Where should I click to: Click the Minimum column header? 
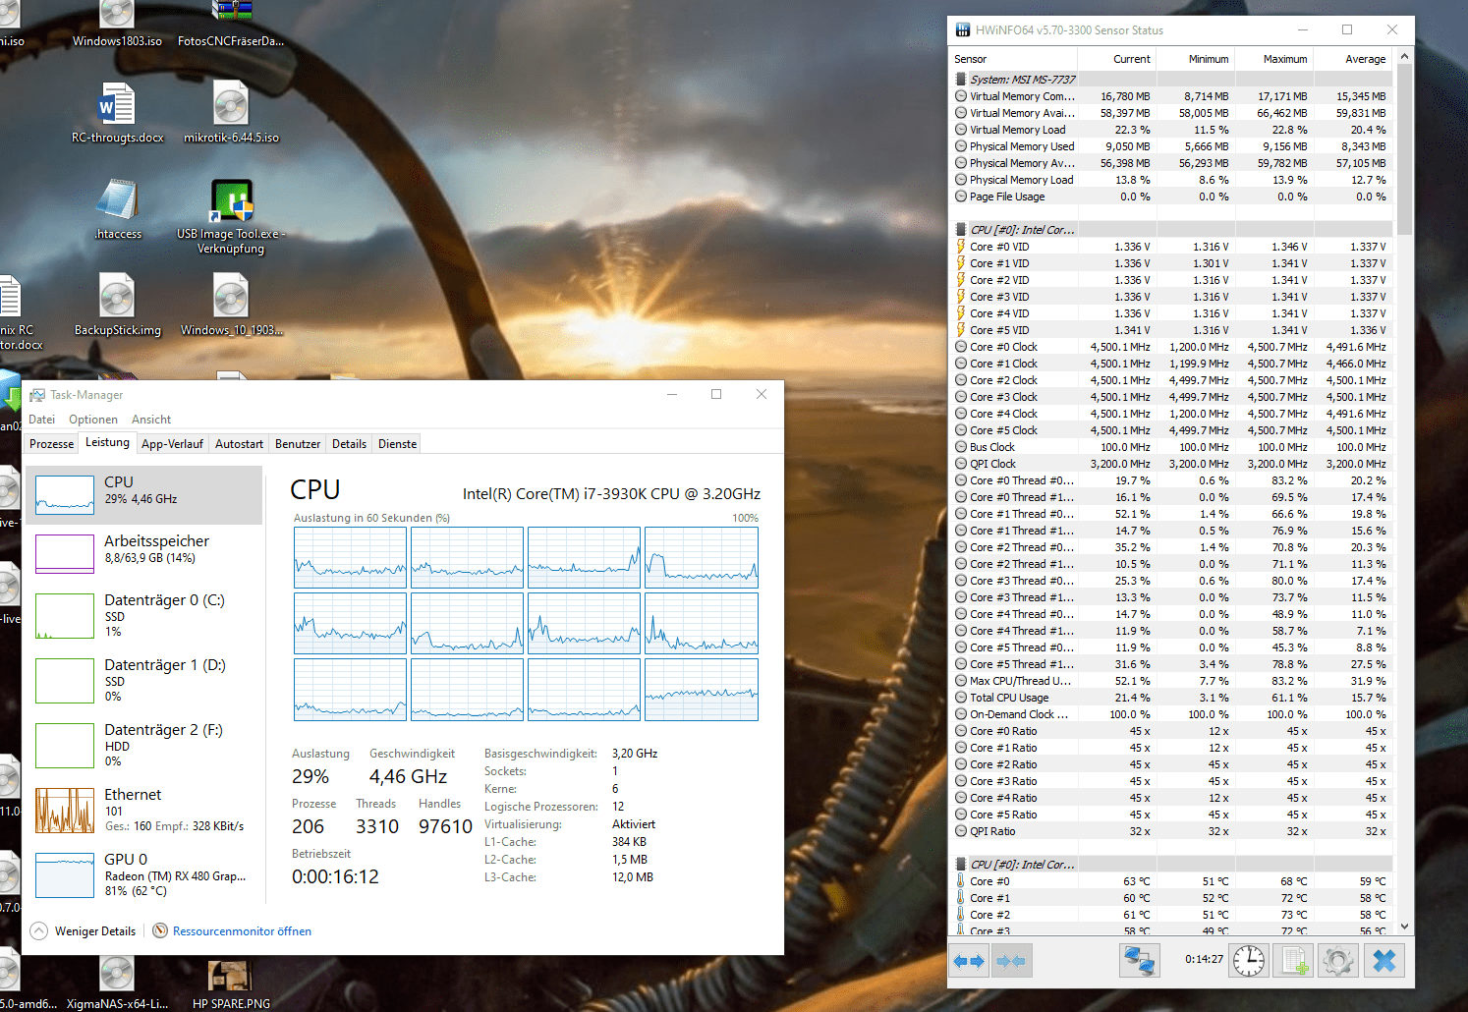[1196, 59]
